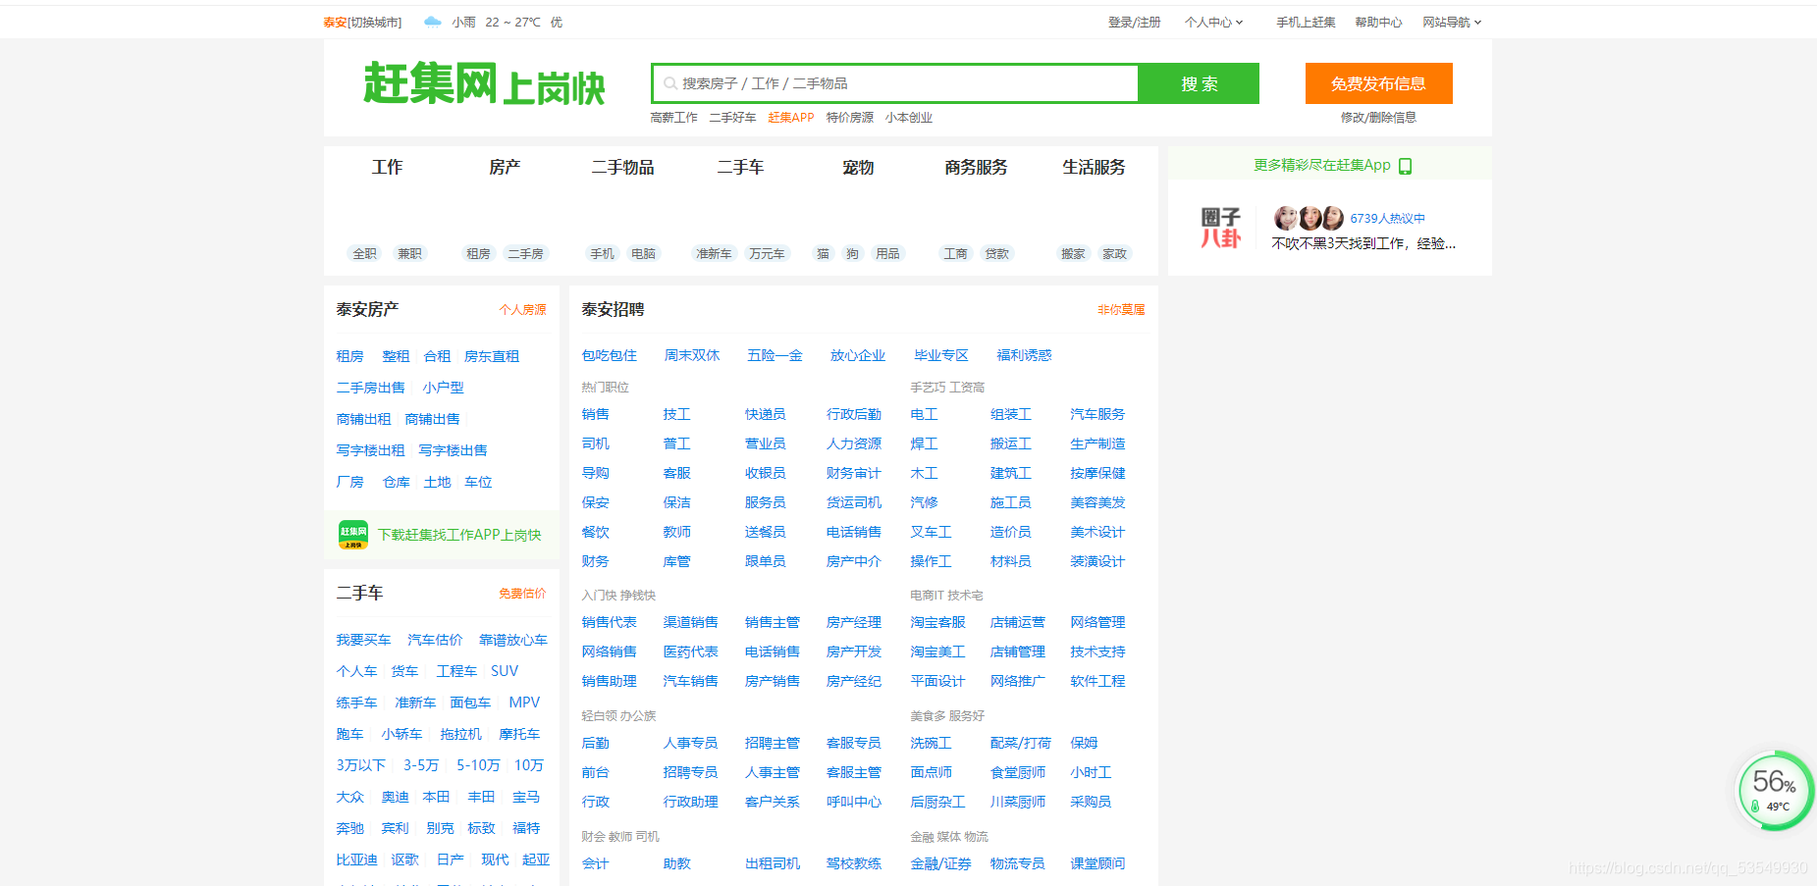Select the 房产 navigation tab
1817x886 pixels.
tap(505, 167)
